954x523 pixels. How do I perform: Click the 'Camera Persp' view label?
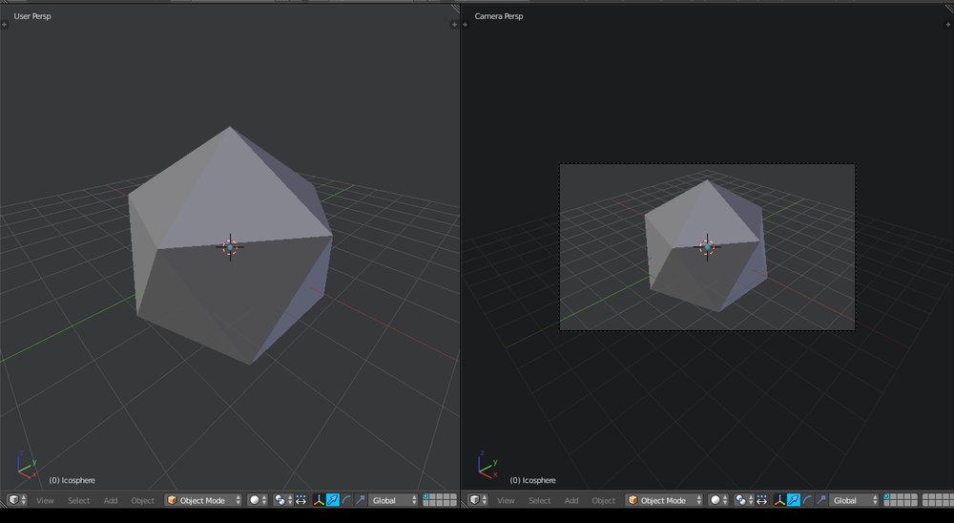pos(499,16)
